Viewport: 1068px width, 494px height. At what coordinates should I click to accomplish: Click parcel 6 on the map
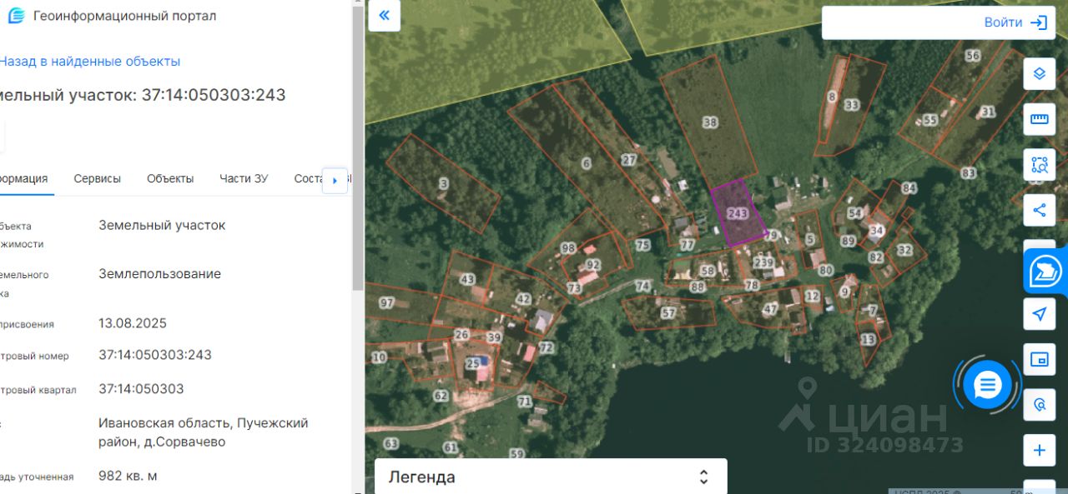586,163
